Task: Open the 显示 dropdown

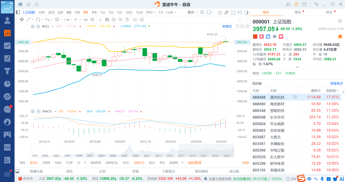Action: tap(192, 12)
